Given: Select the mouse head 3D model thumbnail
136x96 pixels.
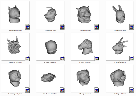Looking at the screenshot, I should click(15, 15).
